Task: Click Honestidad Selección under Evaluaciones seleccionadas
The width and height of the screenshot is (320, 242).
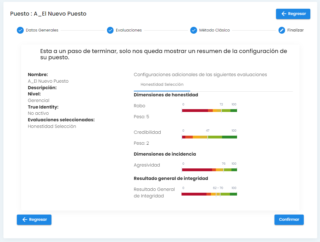Action: tap(52, 126)
